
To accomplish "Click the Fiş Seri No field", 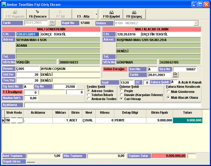I will click(28, 86).
